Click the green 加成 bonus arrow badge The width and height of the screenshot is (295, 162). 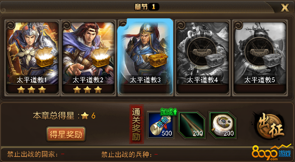(x=169, y=112)
